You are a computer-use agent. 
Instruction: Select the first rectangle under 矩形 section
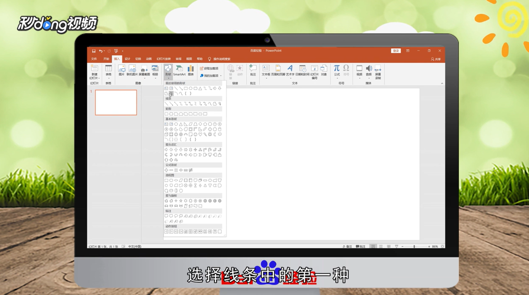166,114
